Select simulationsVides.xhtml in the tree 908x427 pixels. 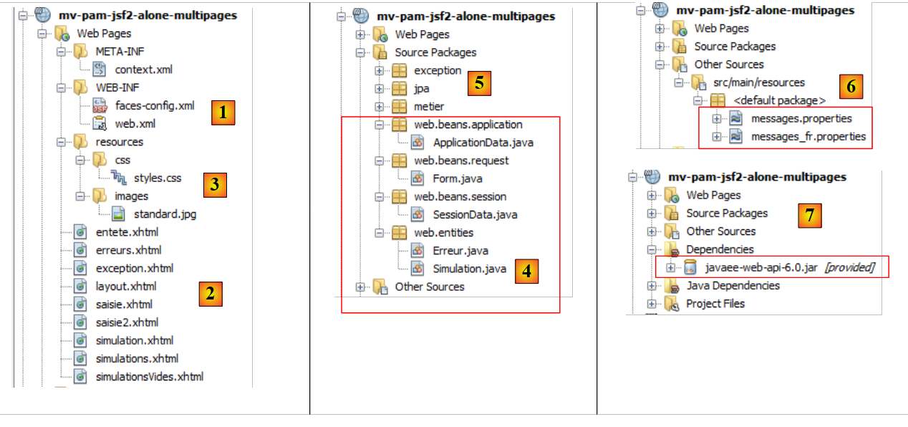pyautogui.click(x=149, y=377)
